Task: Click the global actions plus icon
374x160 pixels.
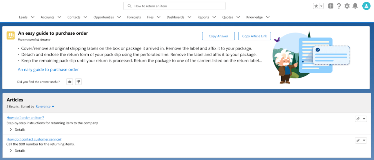Action: [331, 6]
